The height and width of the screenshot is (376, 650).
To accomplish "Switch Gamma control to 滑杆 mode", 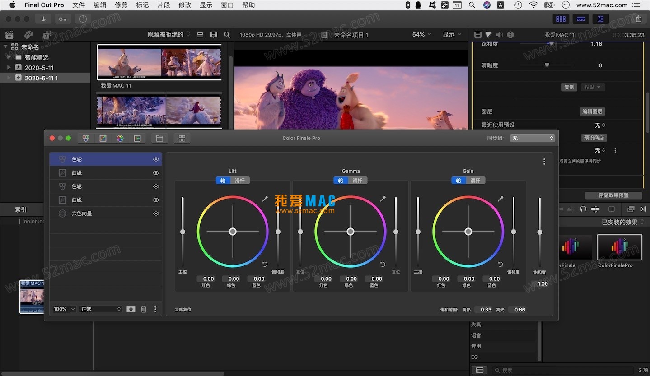I will click(358, 181).
